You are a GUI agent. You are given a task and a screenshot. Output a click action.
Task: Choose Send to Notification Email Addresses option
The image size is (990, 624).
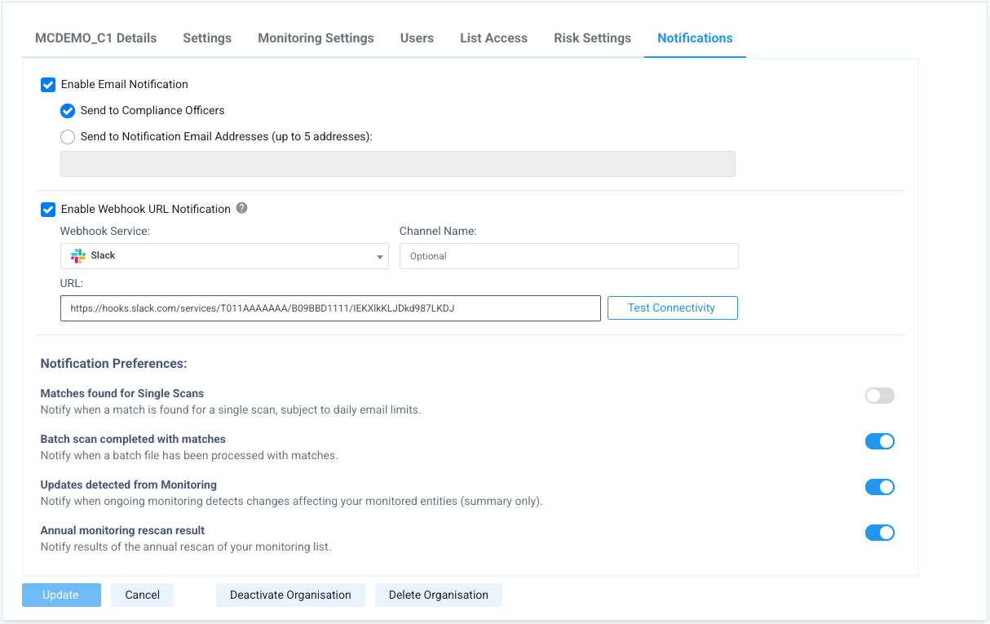click(x=68, y=137)
